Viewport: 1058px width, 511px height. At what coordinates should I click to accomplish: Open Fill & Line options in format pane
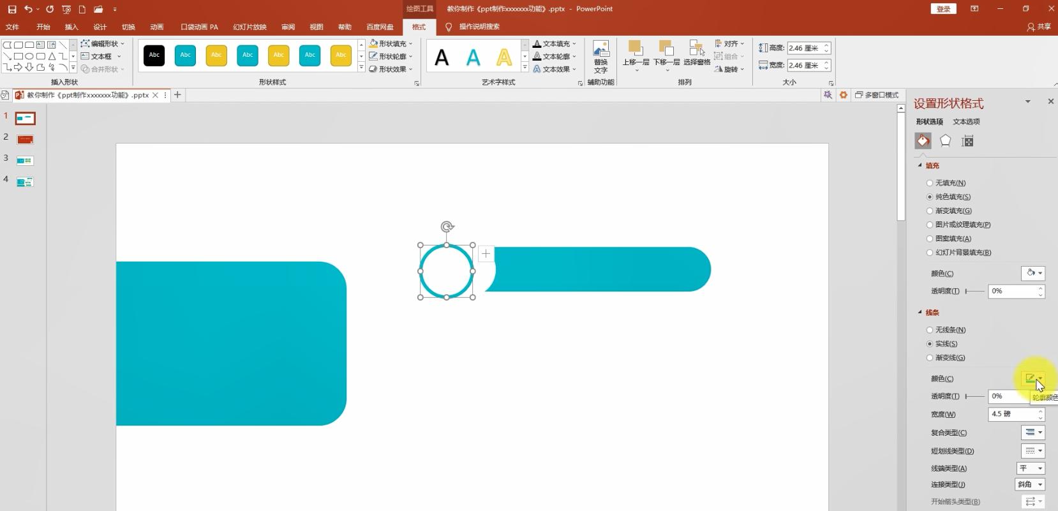[923, 141]
